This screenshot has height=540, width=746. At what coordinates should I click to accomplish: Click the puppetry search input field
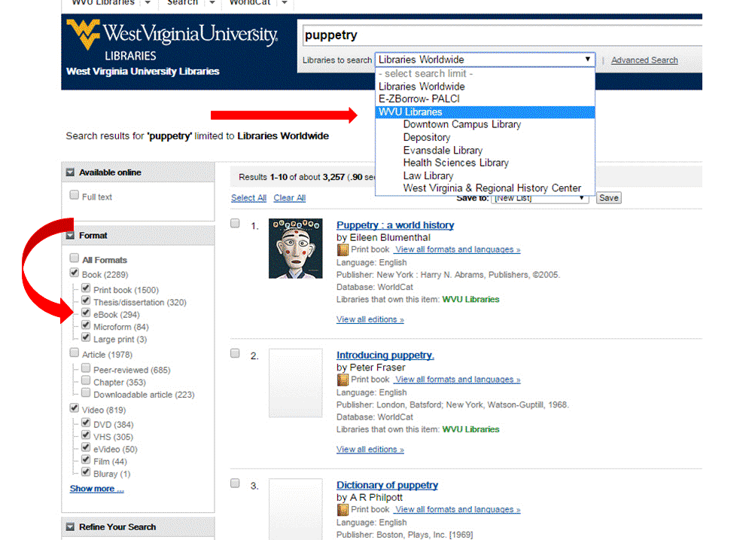502,35
